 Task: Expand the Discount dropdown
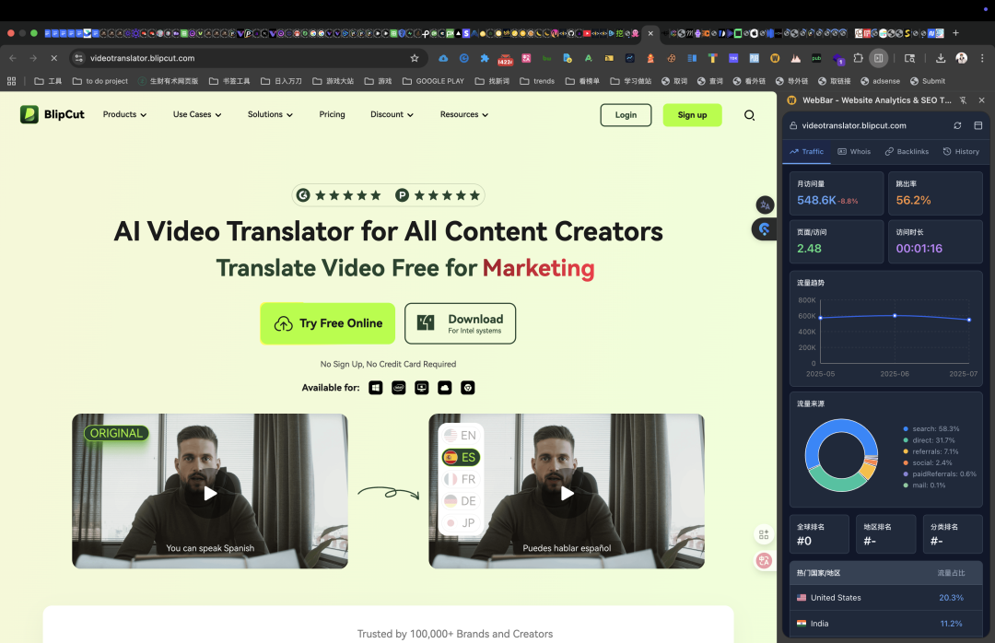click(392, 114)
